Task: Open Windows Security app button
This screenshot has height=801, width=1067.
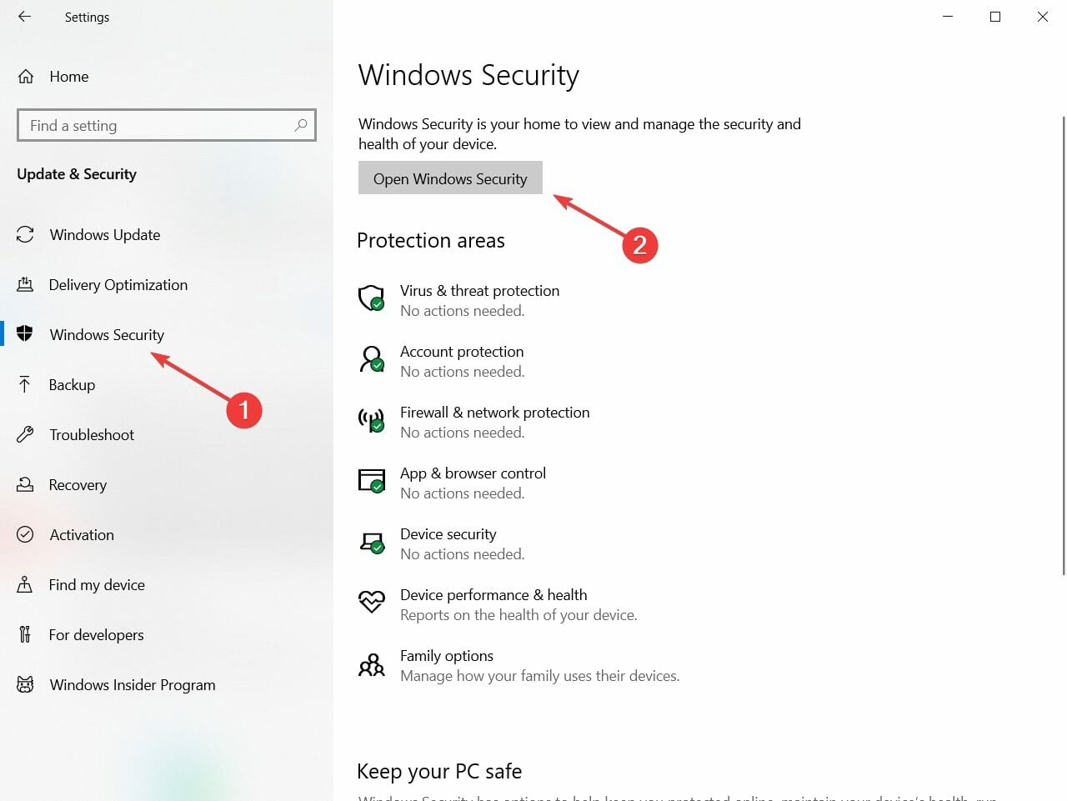Action: (x=450, y=178)
